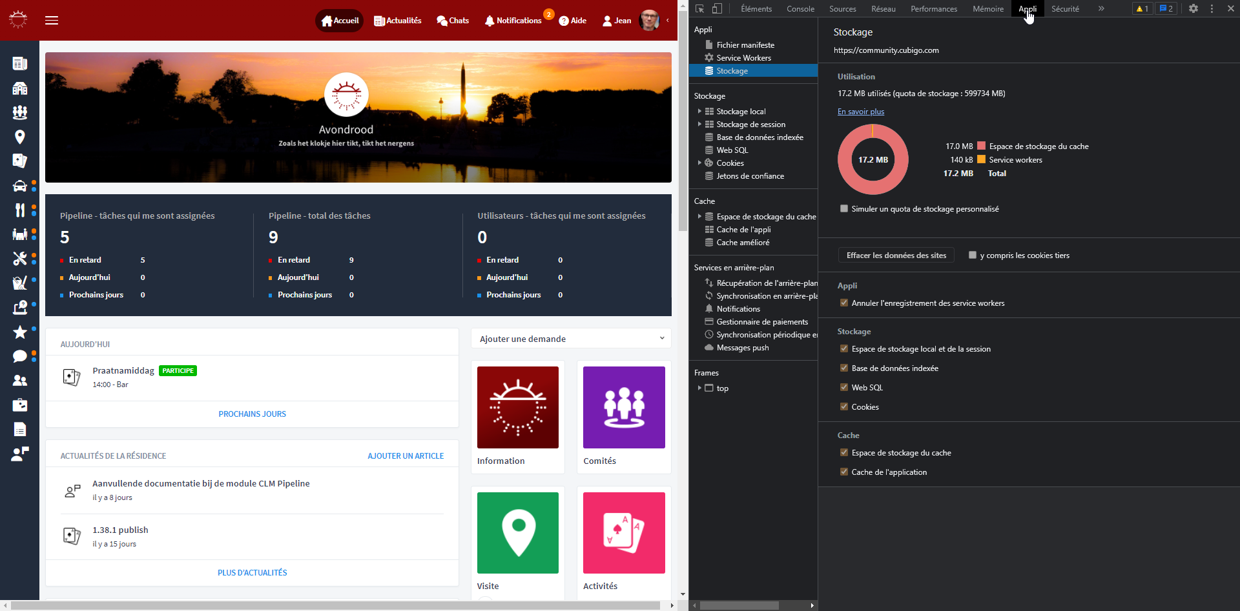1240x611 pixels.
Task: Click the Effacer les données des sites button
Action: 896,255
